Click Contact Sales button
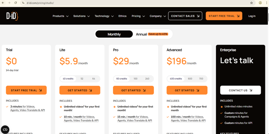269x134 pixels. (185, 16)
